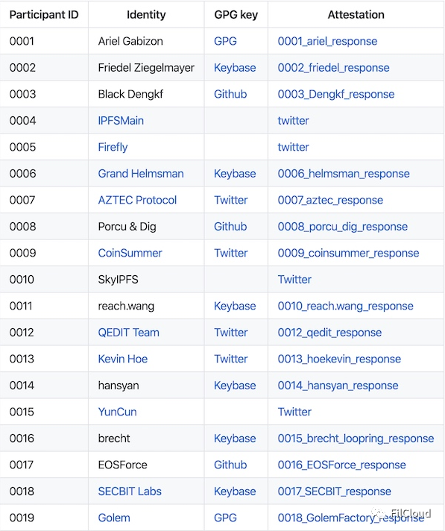Open the GPG key link for Ariel Gabizon
This screenshot has width=445, height=531.
(225, 41)
